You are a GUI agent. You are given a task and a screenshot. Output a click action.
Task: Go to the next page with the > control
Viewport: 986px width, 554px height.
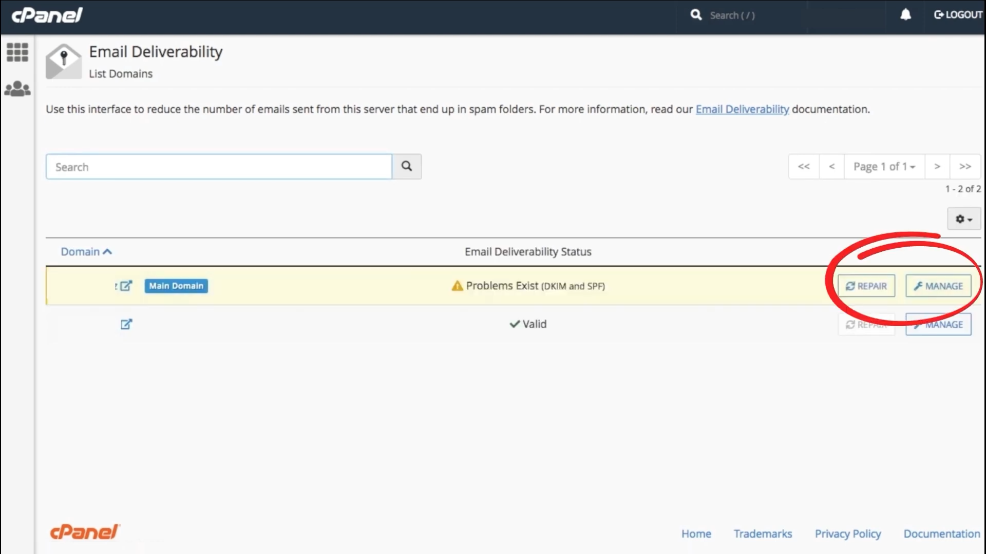click(x=937, y=166)
